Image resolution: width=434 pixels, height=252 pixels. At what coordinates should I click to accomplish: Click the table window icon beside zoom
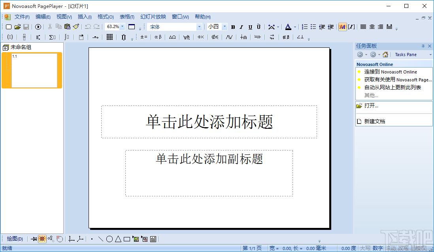(132, 27)
